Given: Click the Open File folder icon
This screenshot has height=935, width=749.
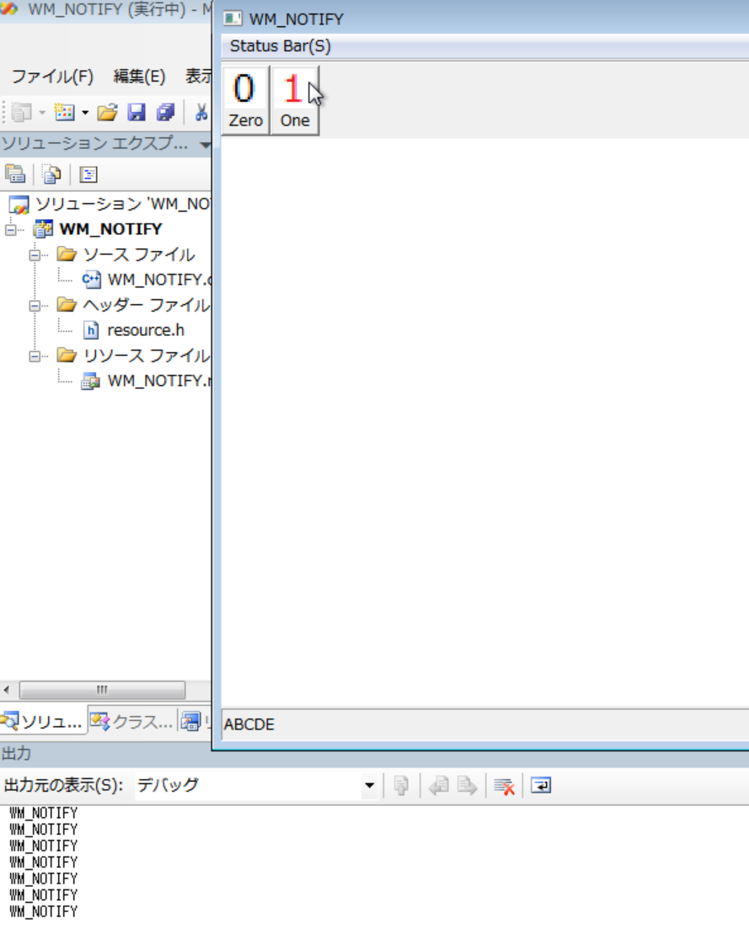Looking at the screenshot, I should 107,112.
